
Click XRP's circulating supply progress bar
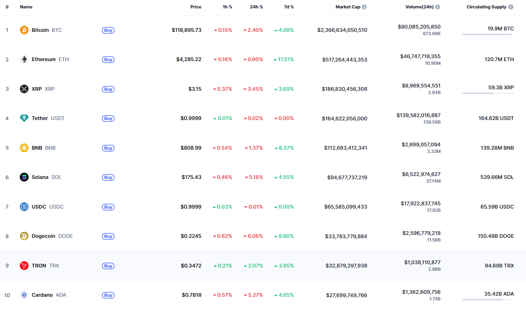[x=488, y=93]
